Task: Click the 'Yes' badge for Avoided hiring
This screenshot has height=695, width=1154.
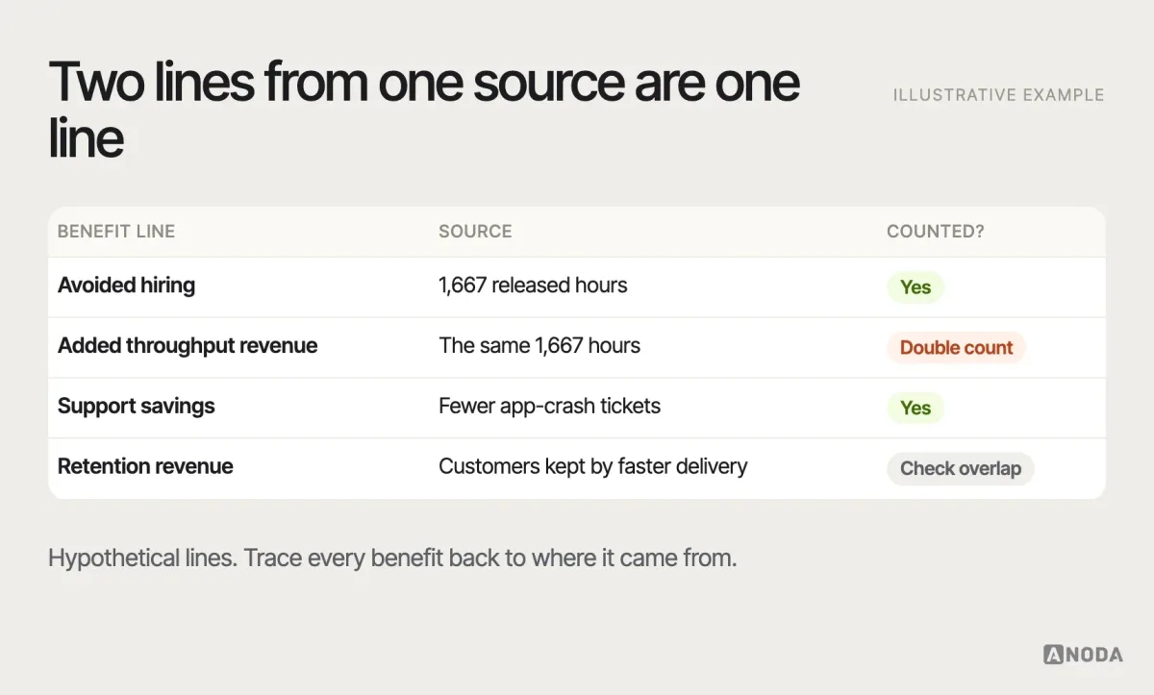Action: coord(916,286)
